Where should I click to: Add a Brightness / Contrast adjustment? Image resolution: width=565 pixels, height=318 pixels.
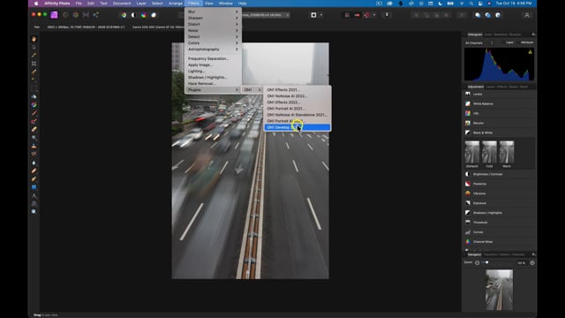500,174
